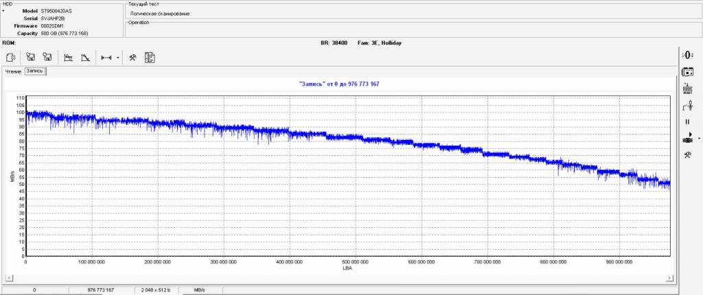Click the first save graph icon
Screen dimensions: 703x295
30,58
